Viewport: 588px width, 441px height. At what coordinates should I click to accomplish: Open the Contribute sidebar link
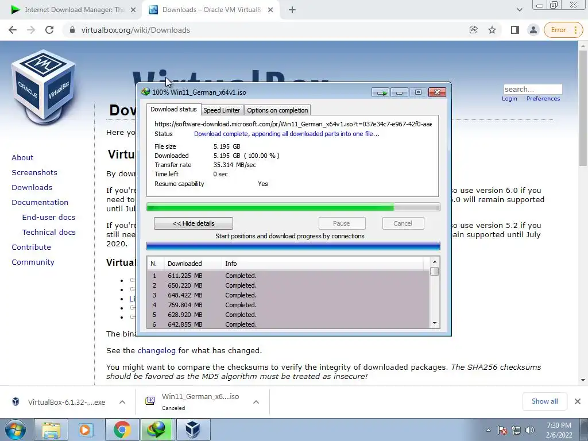pos(31,247)
